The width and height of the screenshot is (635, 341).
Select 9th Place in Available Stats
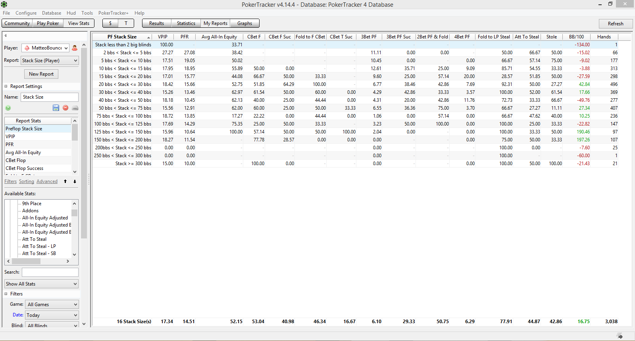[32, 204]
